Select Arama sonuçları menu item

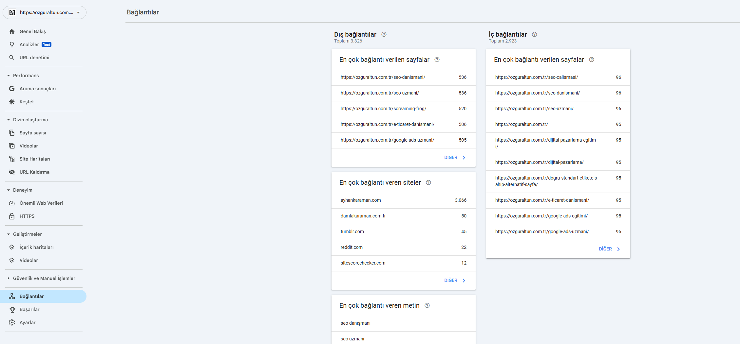(x=38, y=89)
